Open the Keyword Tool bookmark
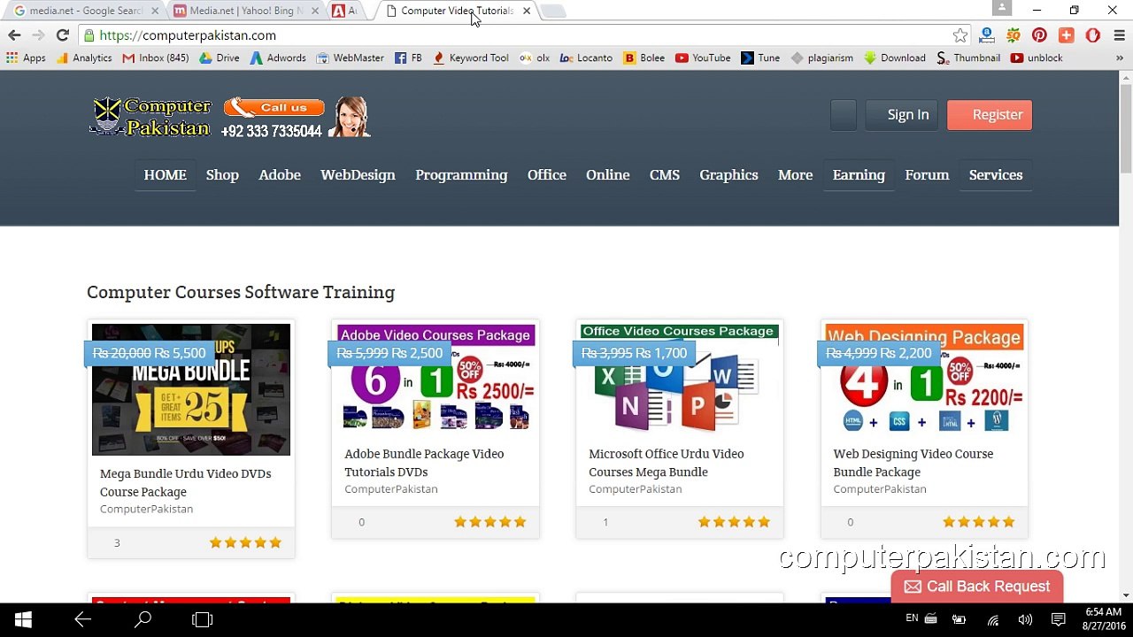This screenshot has width=1133, height=637. tap(470, 58)
